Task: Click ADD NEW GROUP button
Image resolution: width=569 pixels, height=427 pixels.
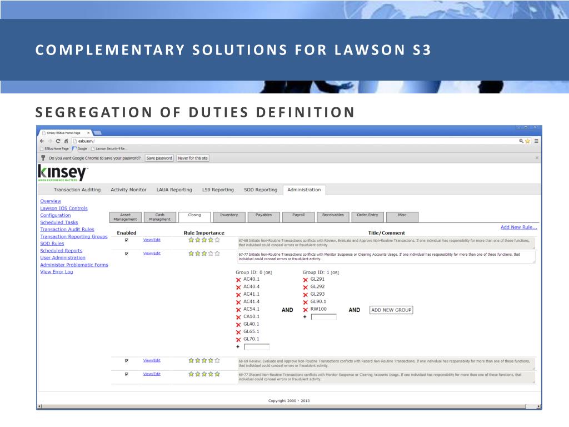Action: [391, 310]
